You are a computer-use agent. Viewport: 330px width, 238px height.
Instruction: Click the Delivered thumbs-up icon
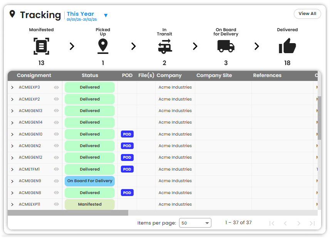click(287, 46)
